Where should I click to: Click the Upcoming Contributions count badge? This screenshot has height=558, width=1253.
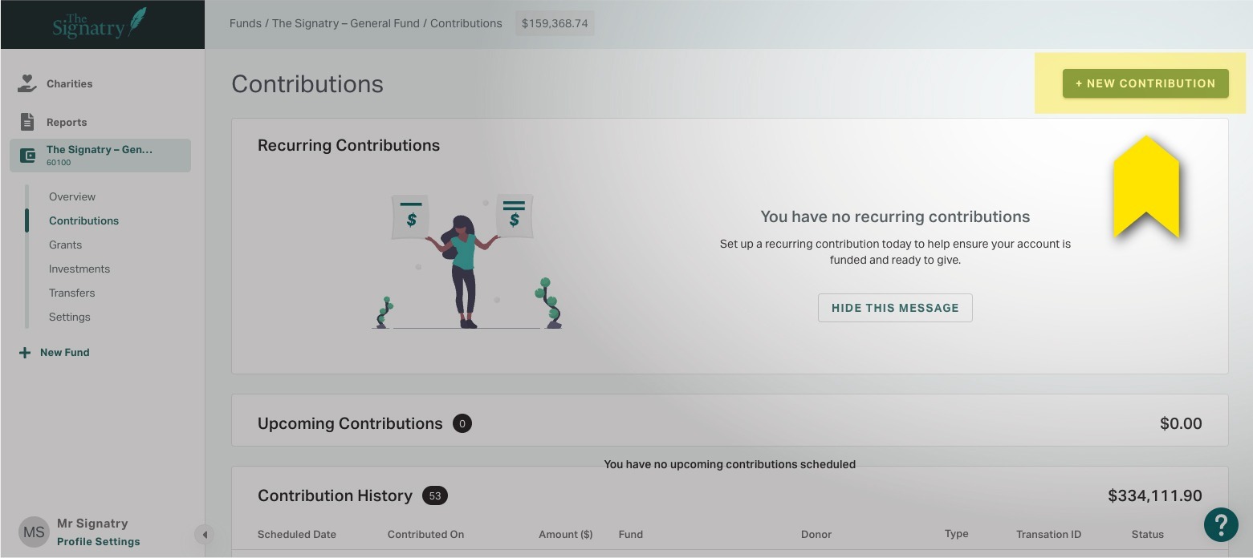click(462, 423)
